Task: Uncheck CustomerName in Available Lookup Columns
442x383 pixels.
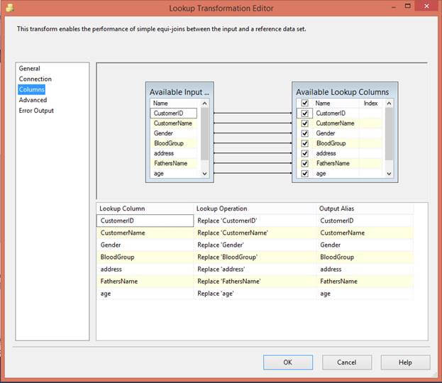Action: click(x=305, y=123)
